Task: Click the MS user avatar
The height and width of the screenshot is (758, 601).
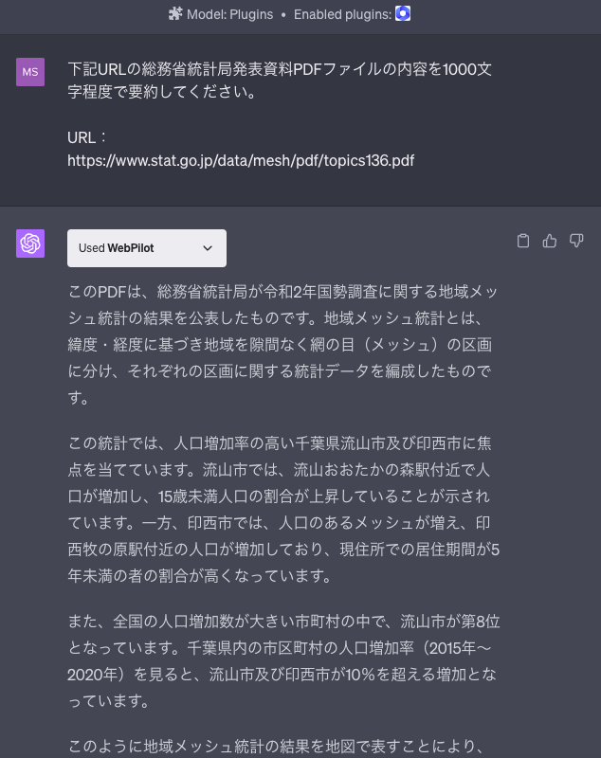Action: (30, 71)
